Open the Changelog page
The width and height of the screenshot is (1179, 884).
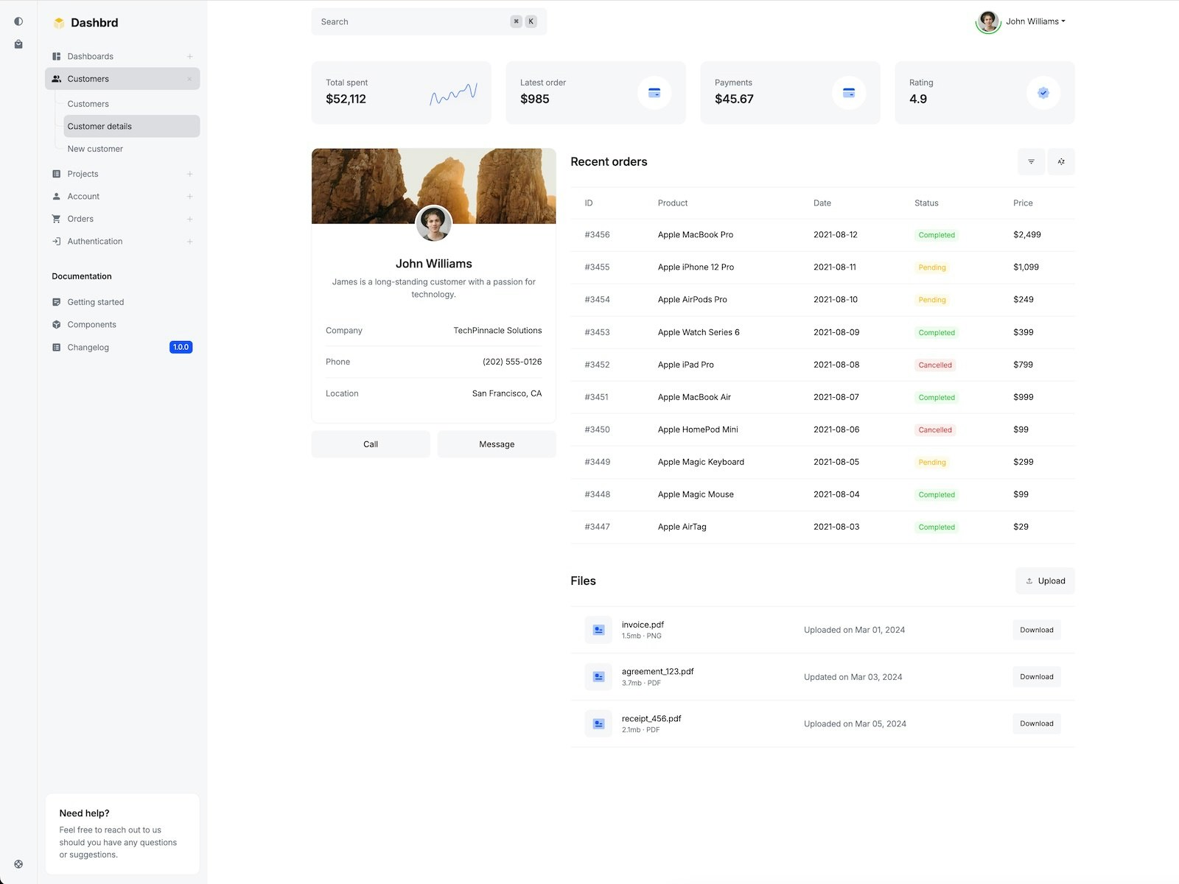click(x=122, y=347)
